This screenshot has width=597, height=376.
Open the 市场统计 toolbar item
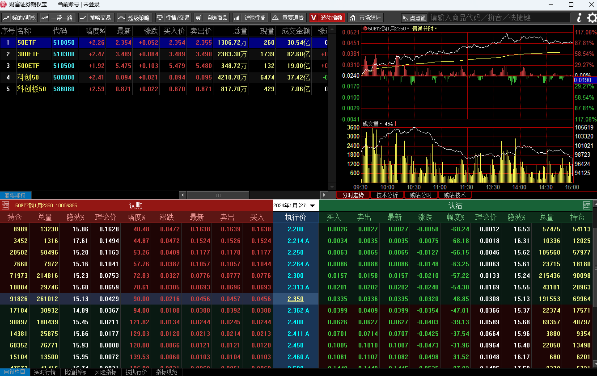click(365, 18)
